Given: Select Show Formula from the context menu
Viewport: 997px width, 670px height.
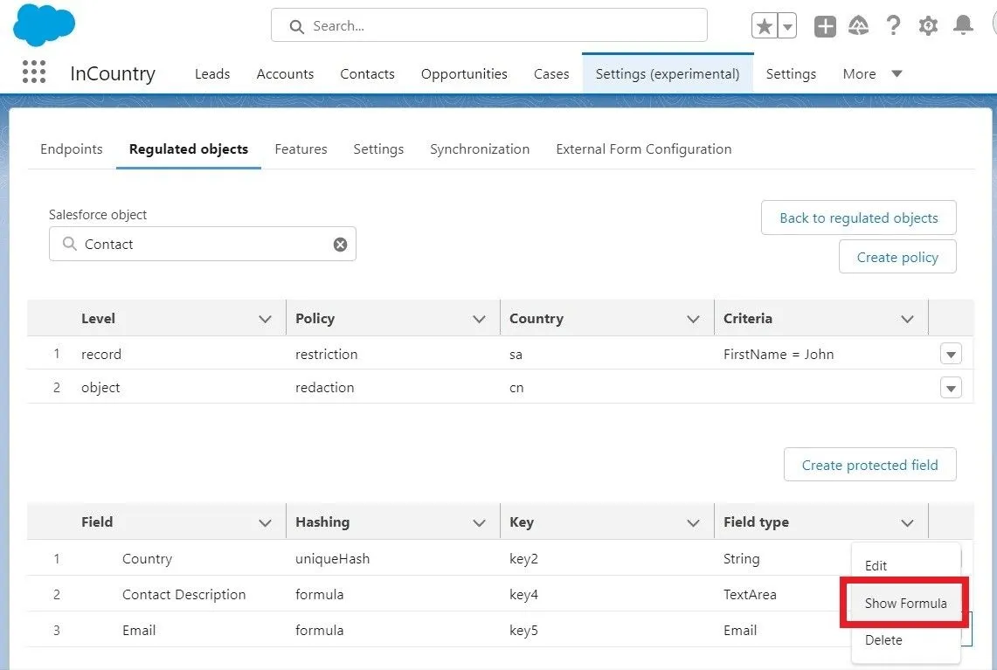Looking at the screenshot, I should point(905,603).
